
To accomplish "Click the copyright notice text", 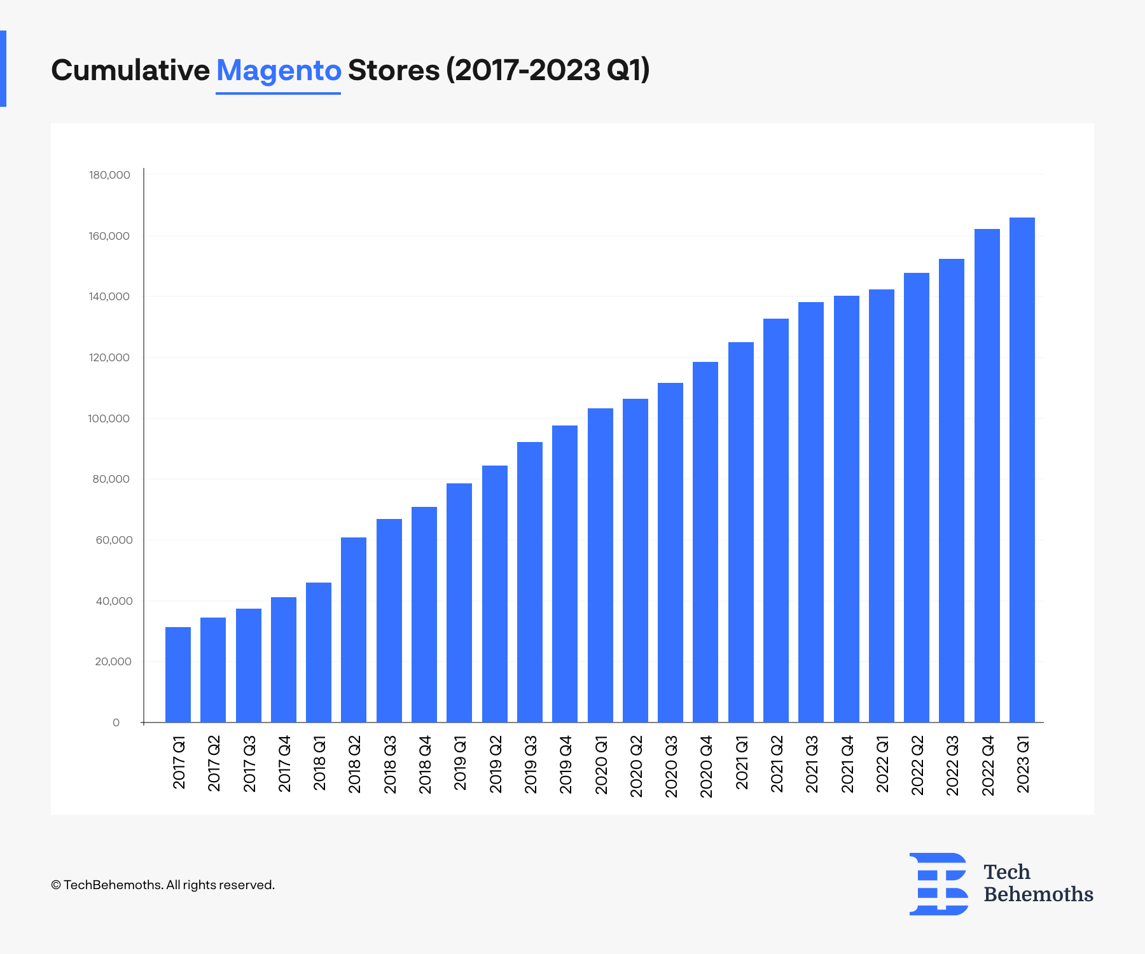I will 163,885.
